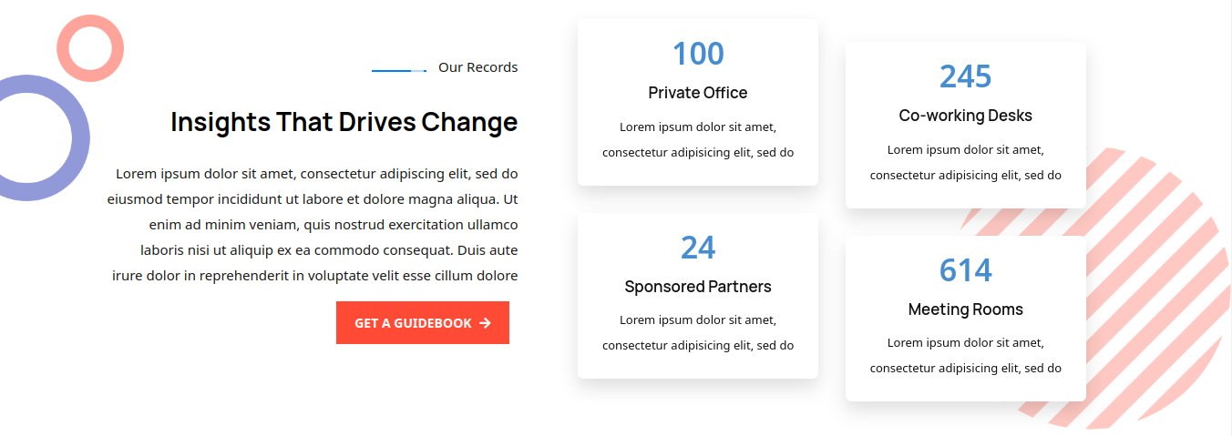Click the blue line beside Our Records

pos(399,70)
